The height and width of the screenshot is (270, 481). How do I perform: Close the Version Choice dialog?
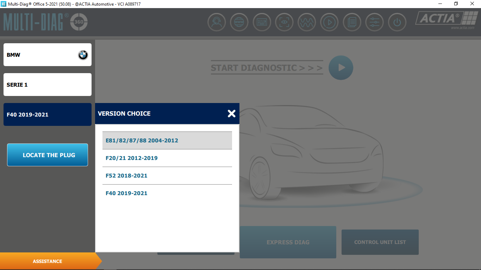(x=231, y=114)
